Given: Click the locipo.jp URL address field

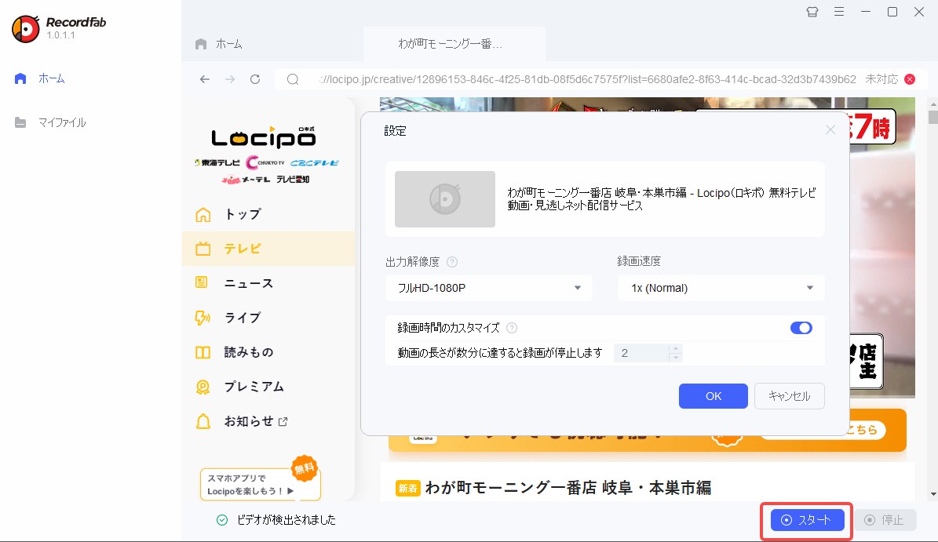Looking at the screenshot, I should 588,79.
